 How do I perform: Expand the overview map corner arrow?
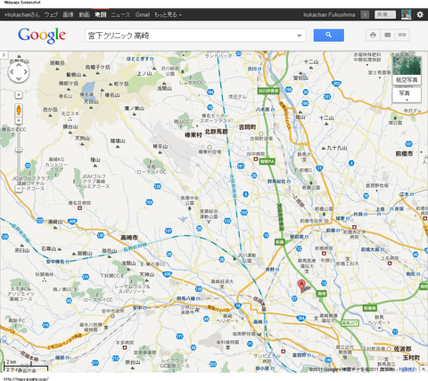424,369
